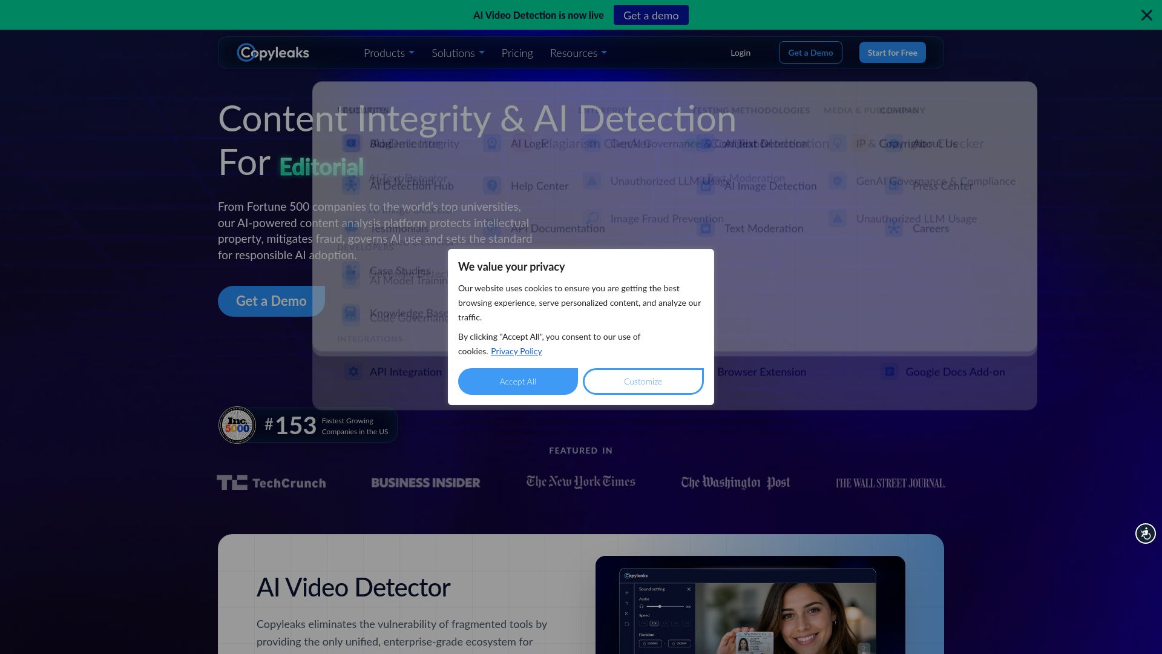Select Help Center in the Resources menu
The width and height of the screenshot is (1162, 654).
click(x=539, y=186)
